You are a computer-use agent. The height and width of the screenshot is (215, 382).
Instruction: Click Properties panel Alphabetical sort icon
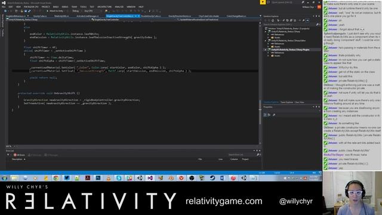[x=269, y=115]
